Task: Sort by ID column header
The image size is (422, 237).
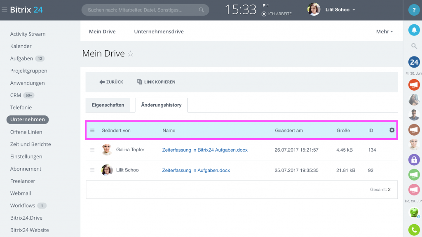Action: tap(370, 131)
